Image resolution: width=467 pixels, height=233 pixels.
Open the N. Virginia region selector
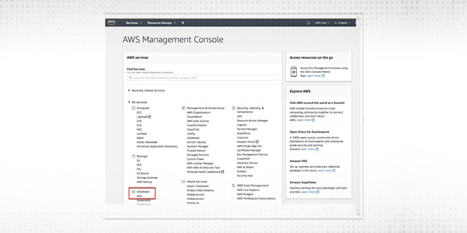342,23
